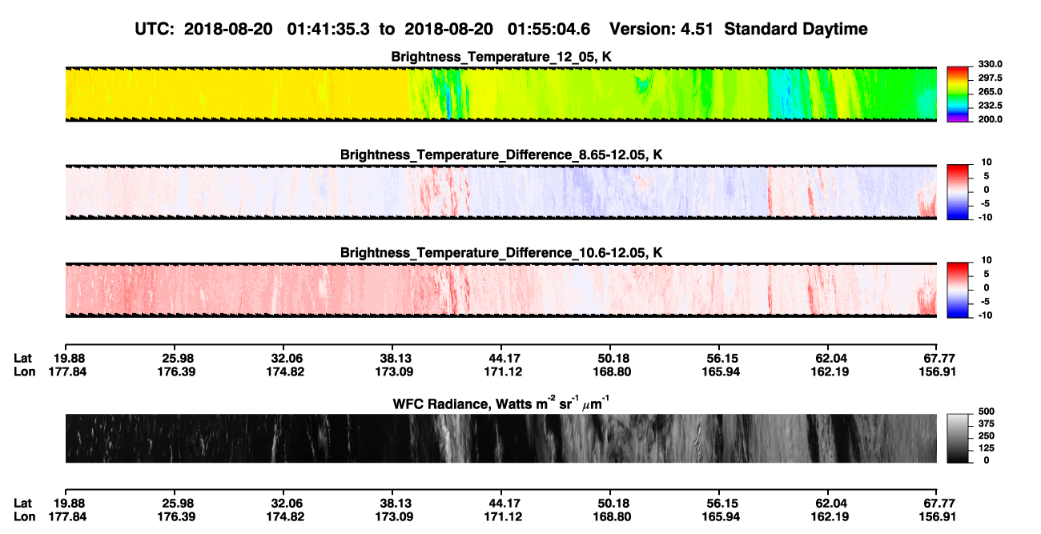Viewport: 1041px width, 534px height.
Task: Click latitude 50.18 on the bottom axis
Action: pos(610,503)
